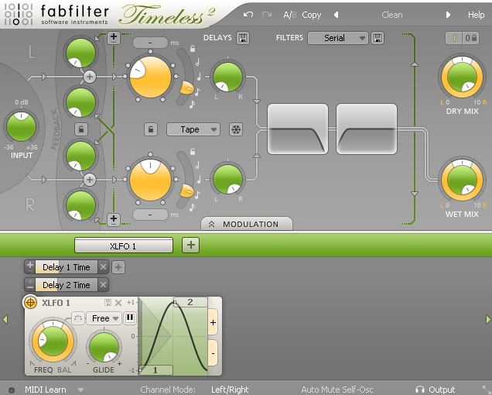
Task: Toggle the left delay sync lock icon
Action: (x=193, y=49)
